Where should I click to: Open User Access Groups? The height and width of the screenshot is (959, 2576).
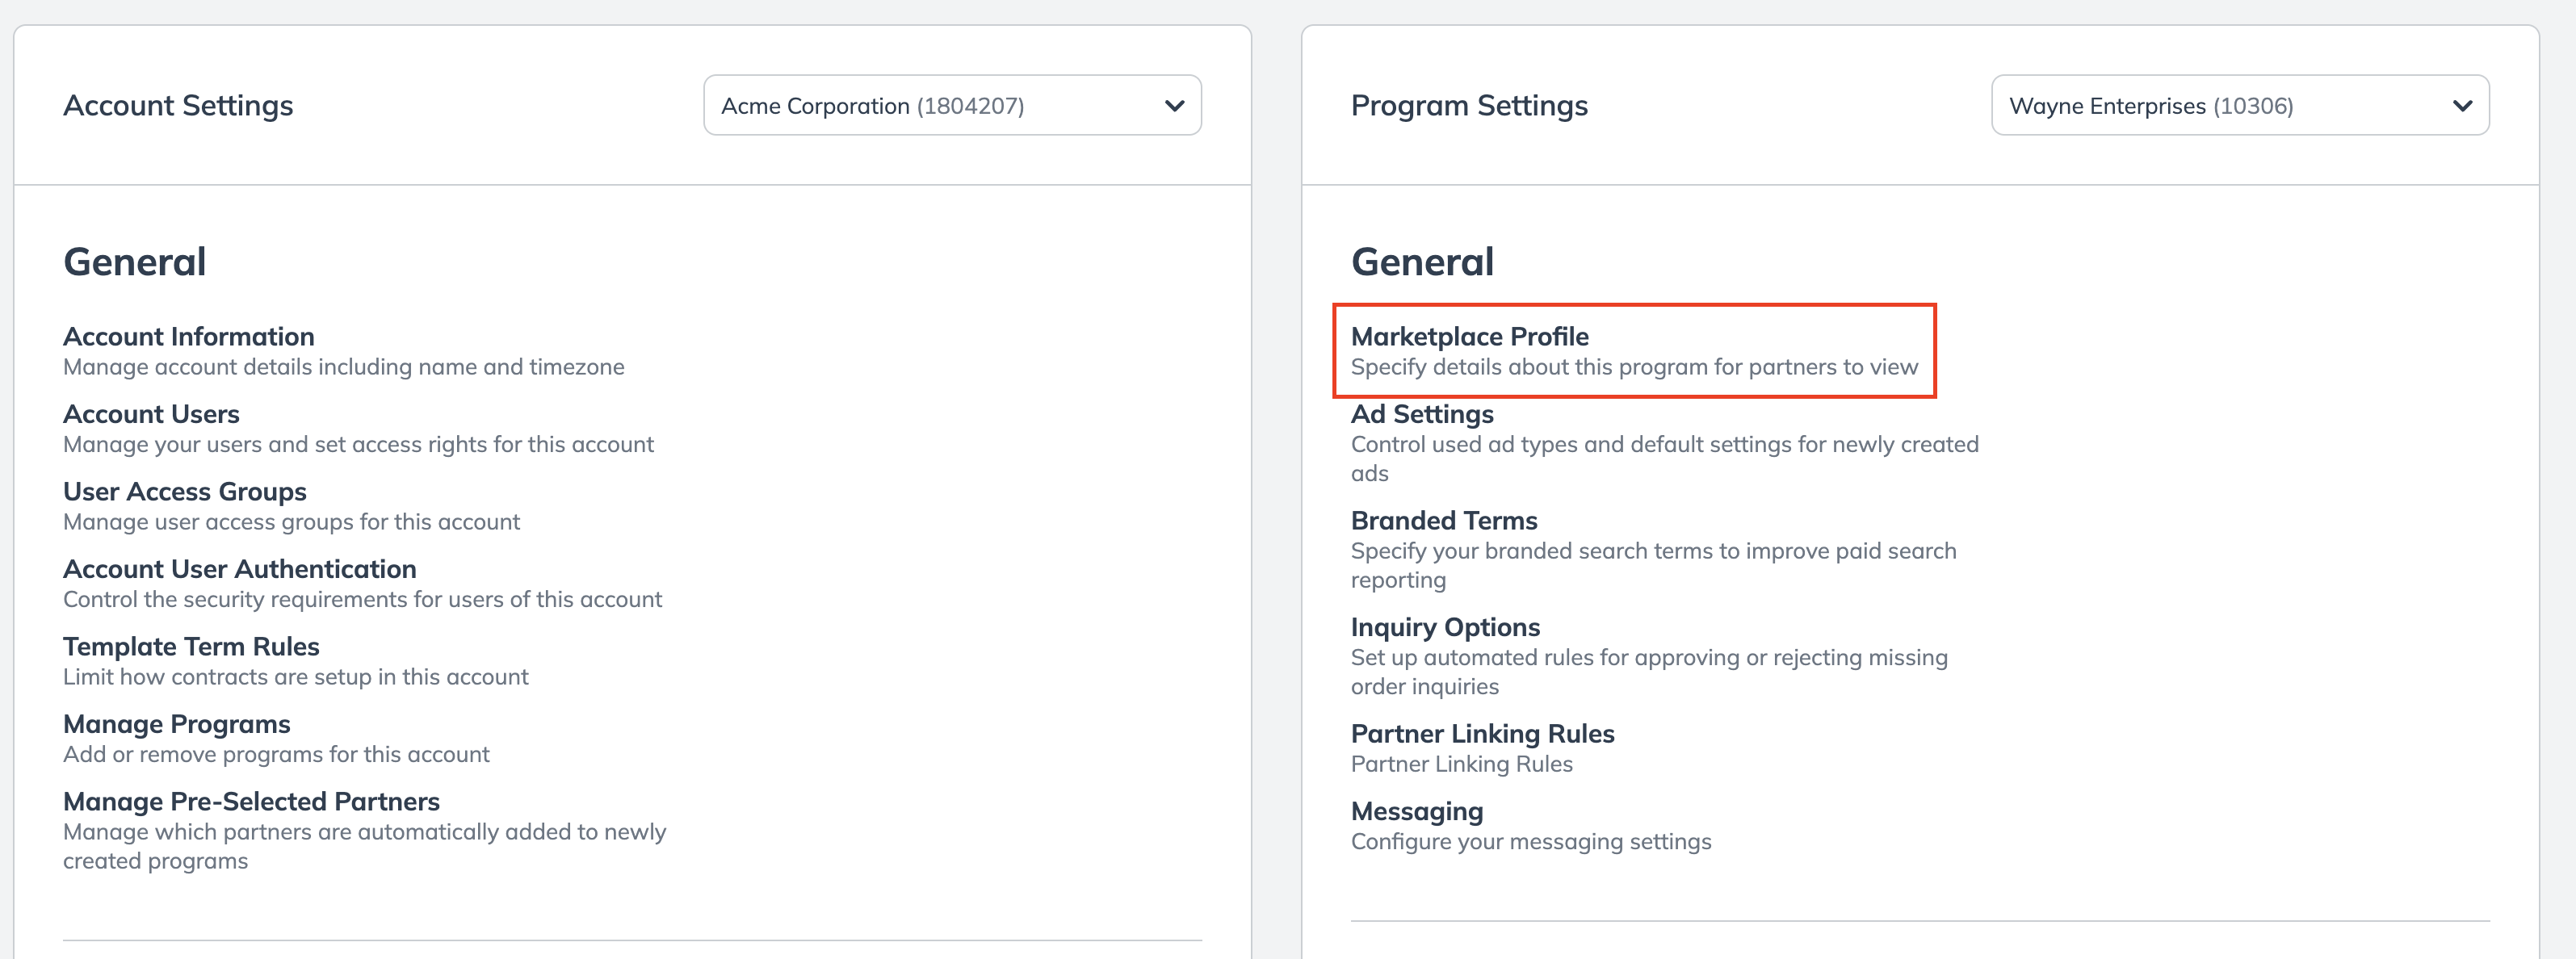pyautogui.click(x=184, y=491)
